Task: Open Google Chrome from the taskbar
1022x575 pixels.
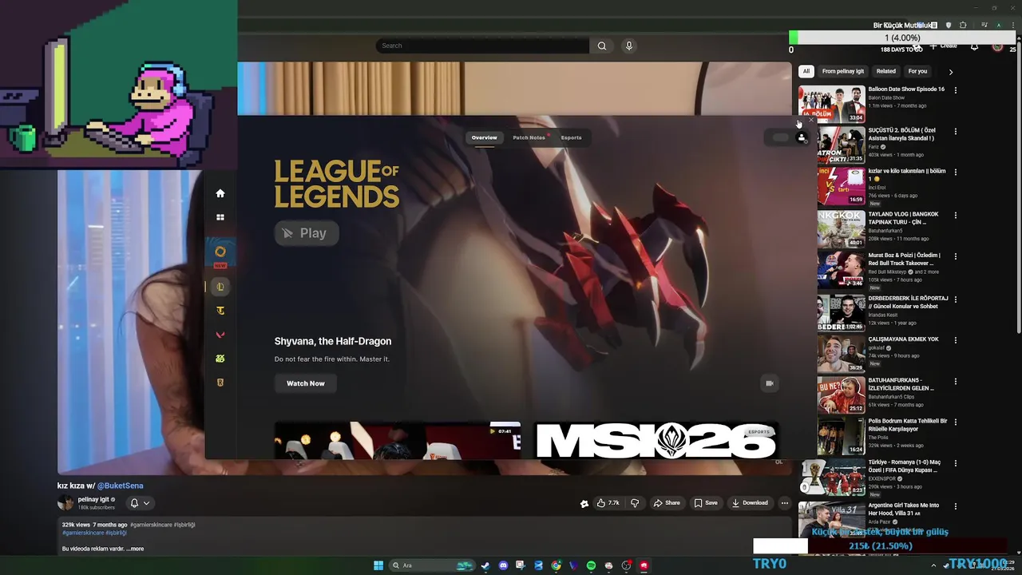Action: click(557, 565)
